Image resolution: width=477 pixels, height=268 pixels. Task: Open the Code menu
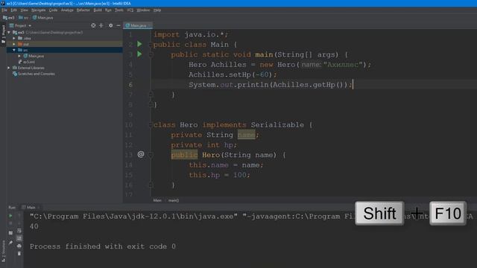pyautogui.click(x=53, y=10)
